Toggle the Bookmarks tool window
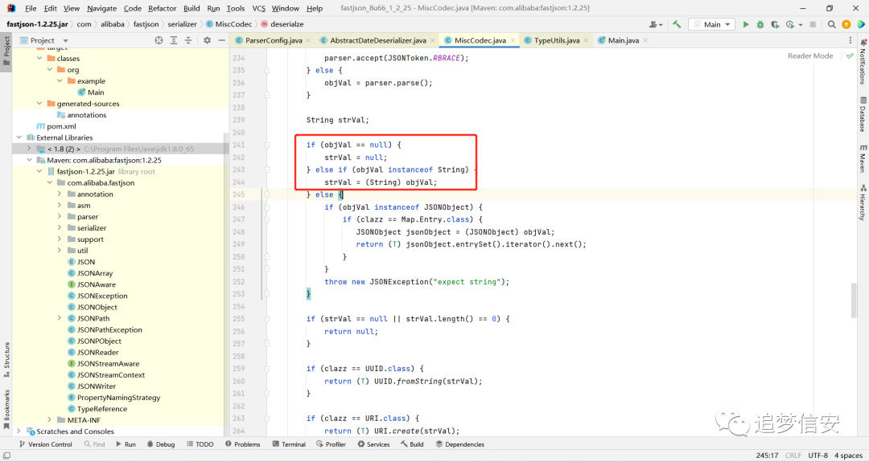Viewport: 869px width, 462px height. pyautogui.click(x=6, y=410)
